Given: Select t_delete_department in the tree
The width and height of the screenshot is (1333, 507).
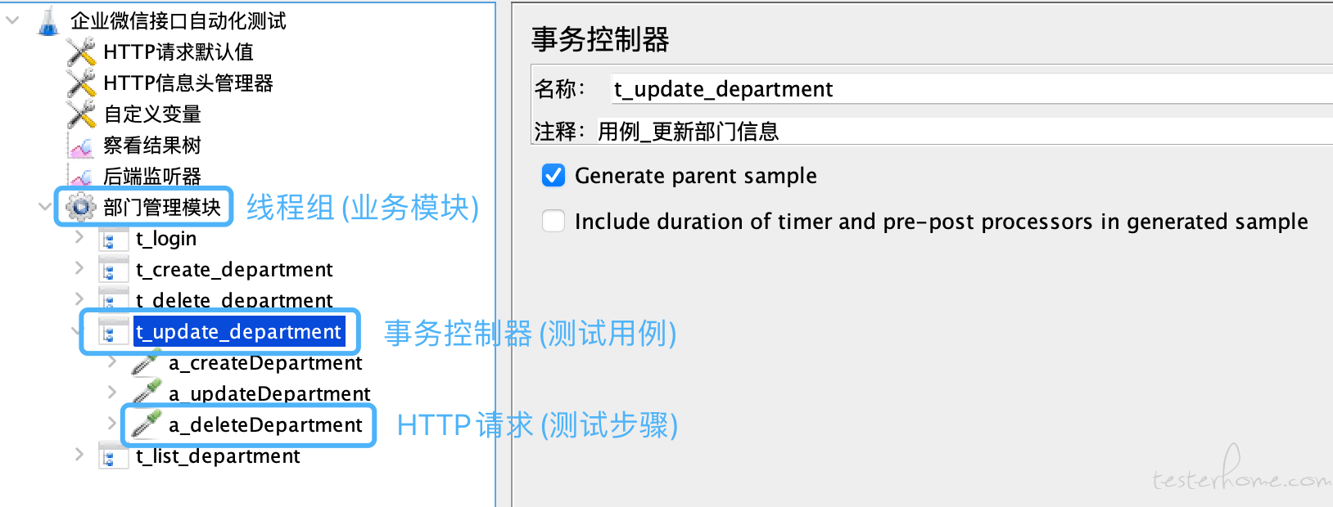Looking at the screenshot, I should pyautogui.click(x=234, y=300).
